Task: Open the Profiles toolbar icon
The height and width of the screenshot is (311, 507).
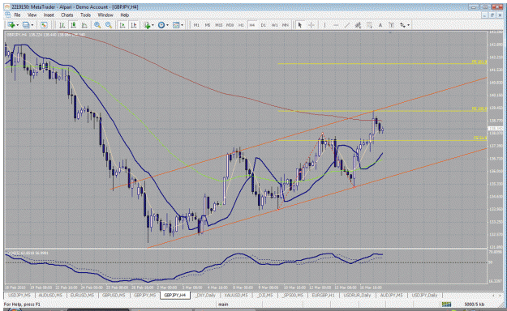Action: (26, 25)
